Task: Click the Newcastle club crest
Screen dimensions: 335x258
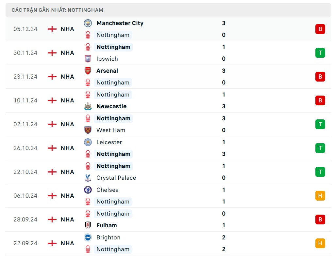Action: [88, 106]
